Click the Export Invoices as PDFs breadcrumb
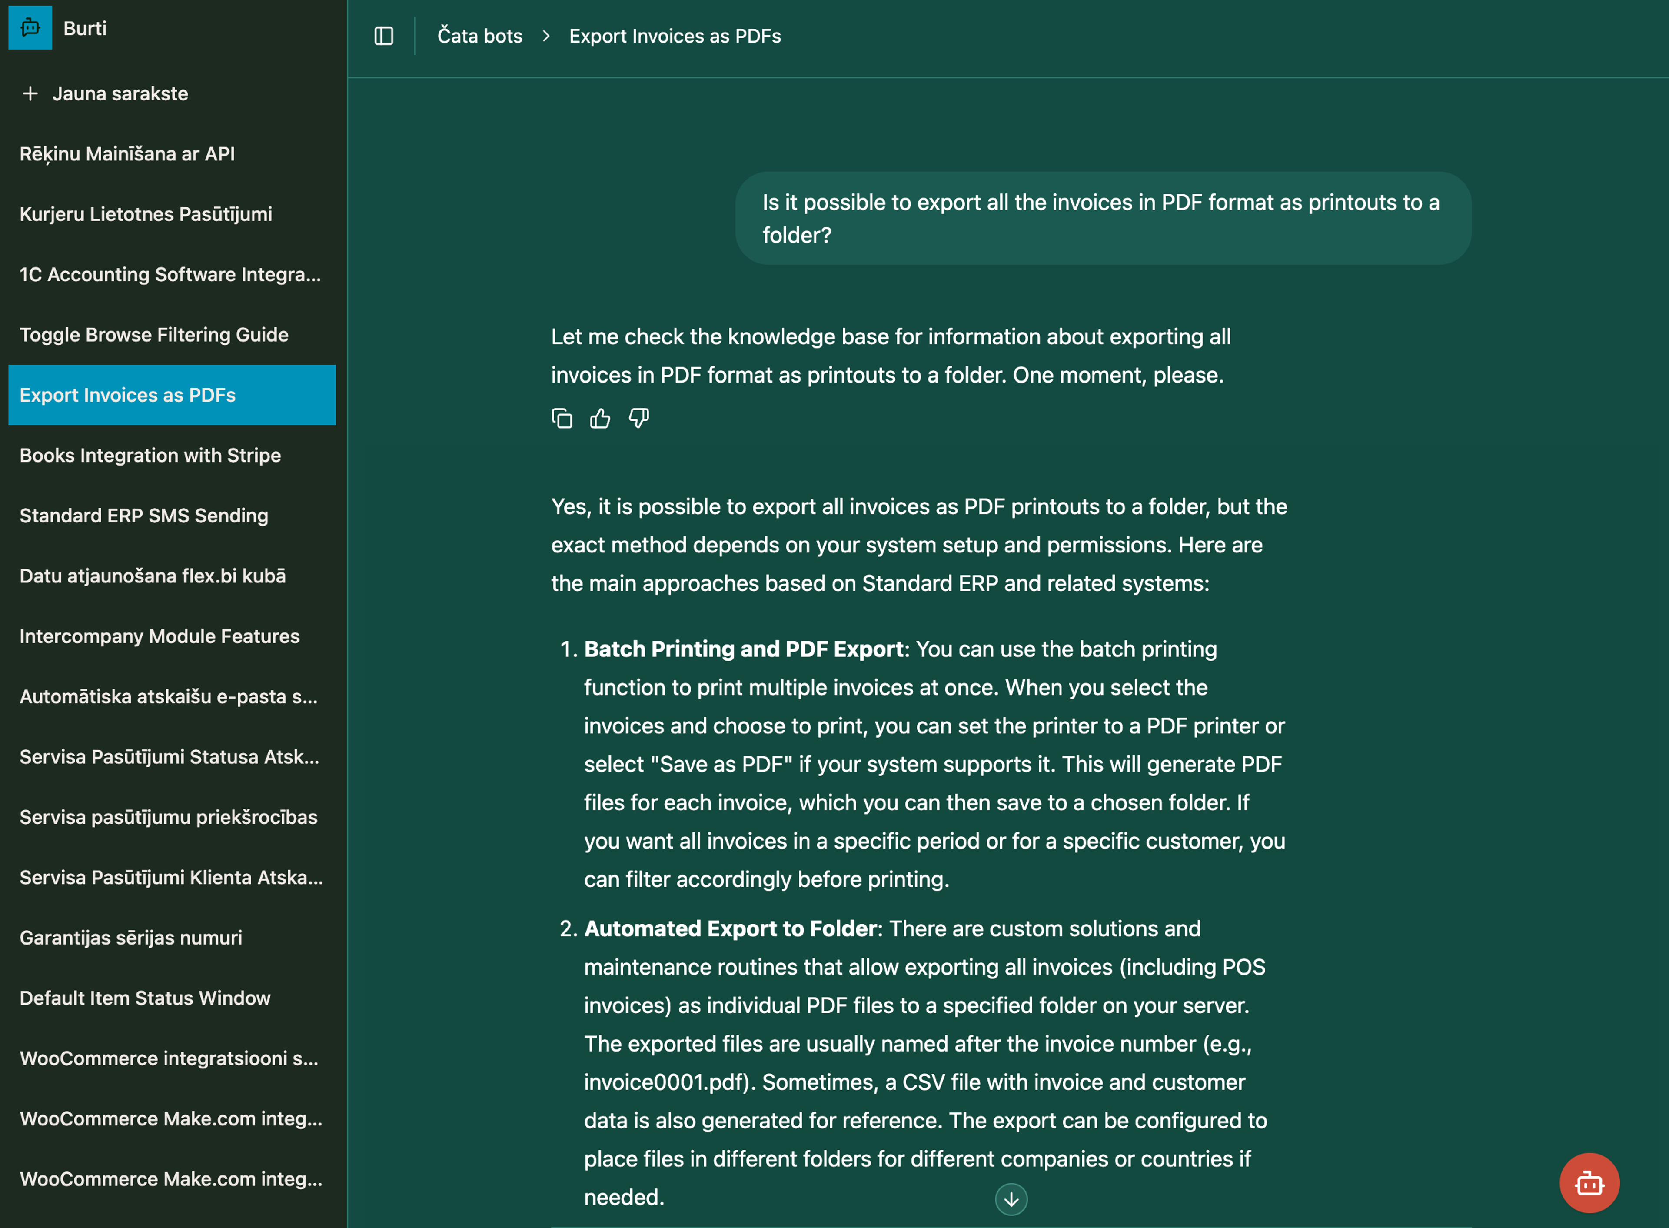 675,36
